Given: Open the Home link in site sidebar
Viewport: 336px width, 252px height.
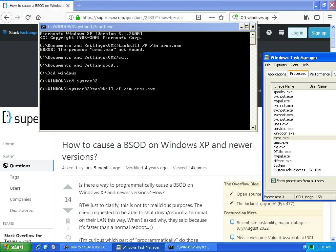Looking at the screenshot, I should 8,144.
